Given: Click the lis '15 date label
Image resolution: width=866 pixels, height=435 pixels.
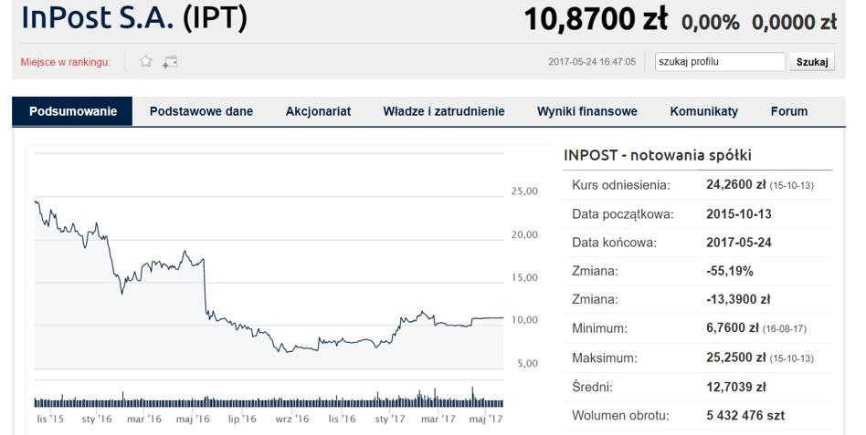Looking at the screenshot, I should 50,419.
